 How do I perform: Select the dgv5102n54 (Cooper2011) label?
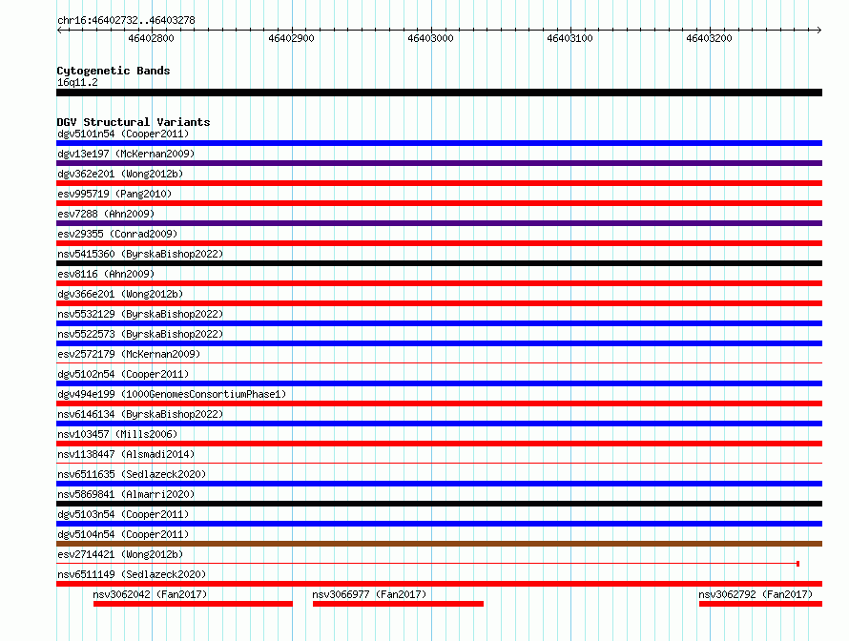[123, 374]
